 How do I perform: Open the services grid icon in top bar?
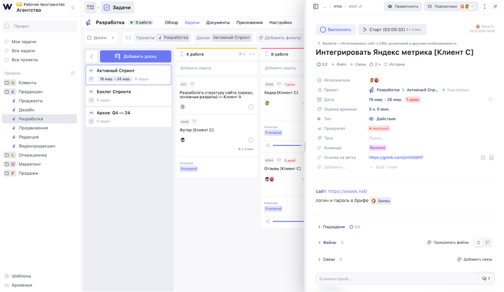click(x=91, y=8)
